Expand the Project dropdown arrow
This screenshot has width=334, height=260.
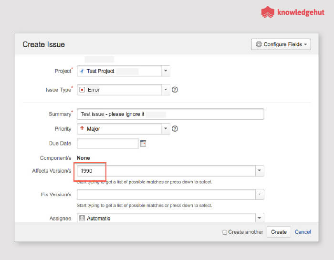[166, 71]
